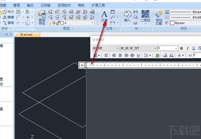Toggle layer lock in layer dropdown
The width and height of the screenshot is (201, 139).
[x=58, y=23]
